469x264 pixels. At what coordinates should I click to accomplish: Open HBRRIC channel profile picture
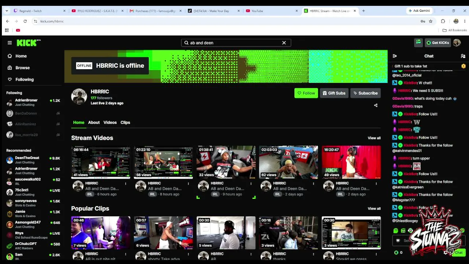coord(79,97)
